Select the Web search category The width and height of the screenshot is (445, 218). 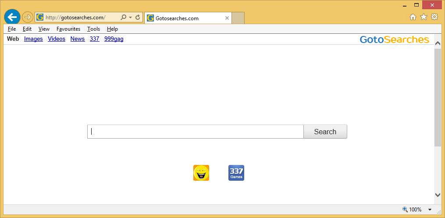click(x=13, y=39)
